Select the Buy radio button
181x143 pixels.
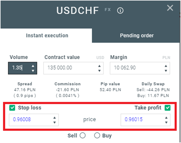pos(97,136)
